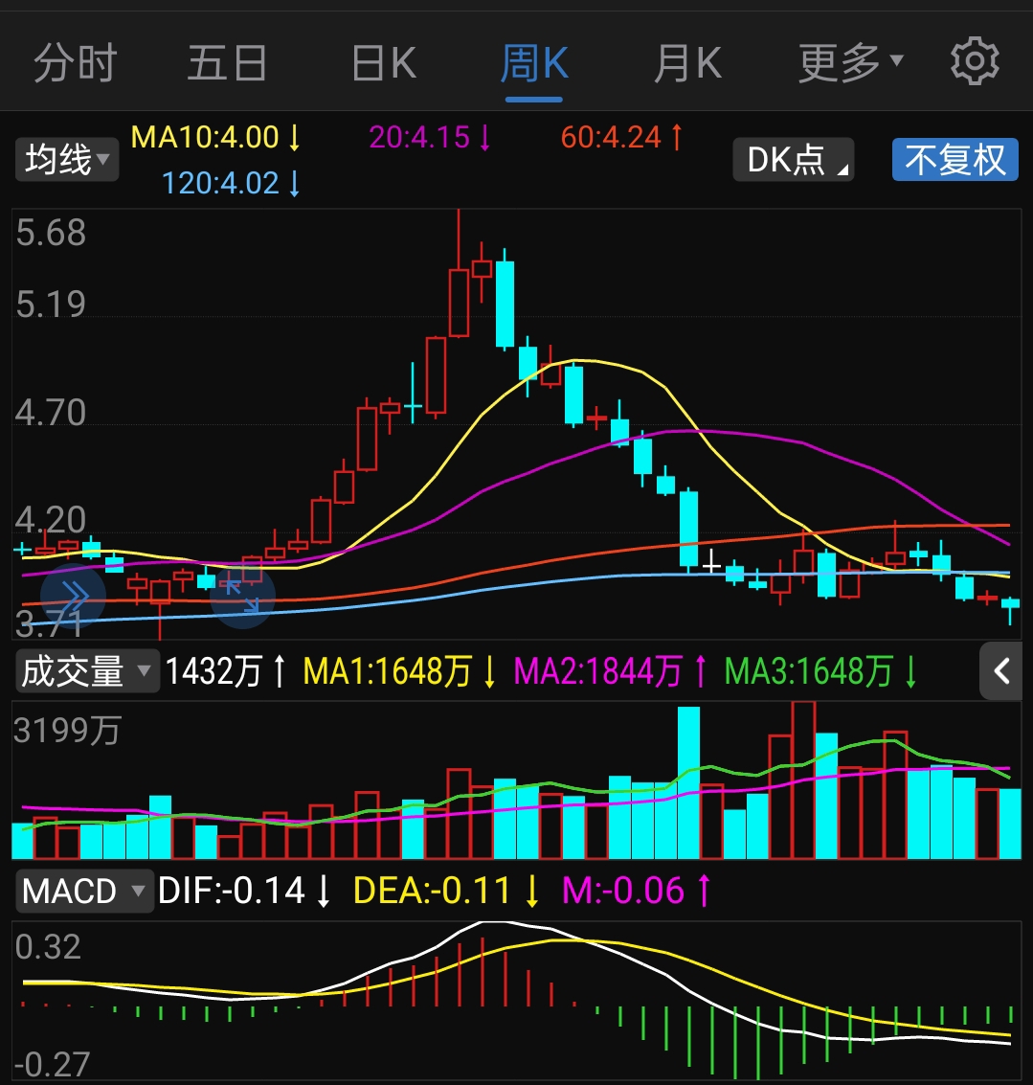This screenshot has width=1033, height=1085.
Task: Tap the 0.32 MACD axis label
Action: click(49, 947)
